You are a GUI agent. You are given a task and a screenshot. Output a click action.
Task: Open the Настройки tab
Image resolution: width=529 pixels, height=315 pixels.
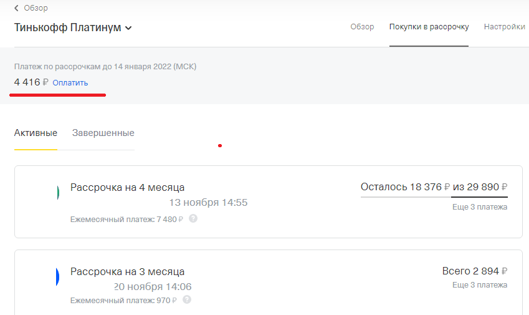(x=504, y=27)
